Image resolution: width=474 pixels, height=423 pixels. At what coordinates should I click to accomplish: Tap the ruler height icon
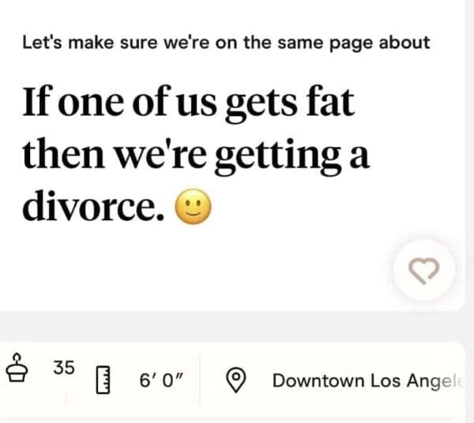(102, 380)
